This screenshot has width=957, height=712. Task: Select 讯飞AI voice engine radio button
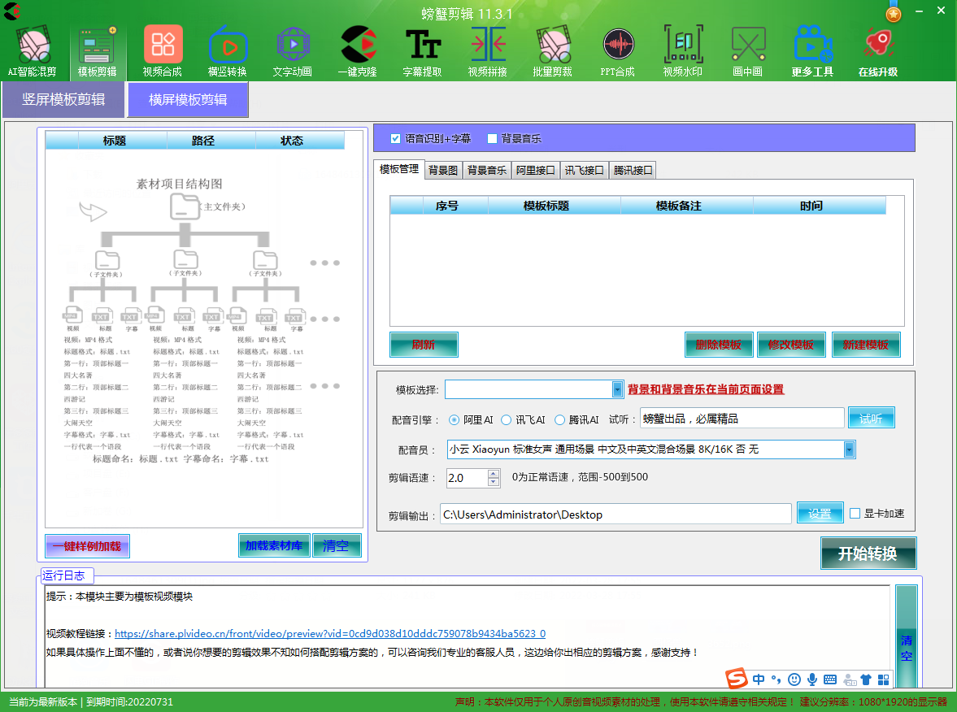click(507, 420)
